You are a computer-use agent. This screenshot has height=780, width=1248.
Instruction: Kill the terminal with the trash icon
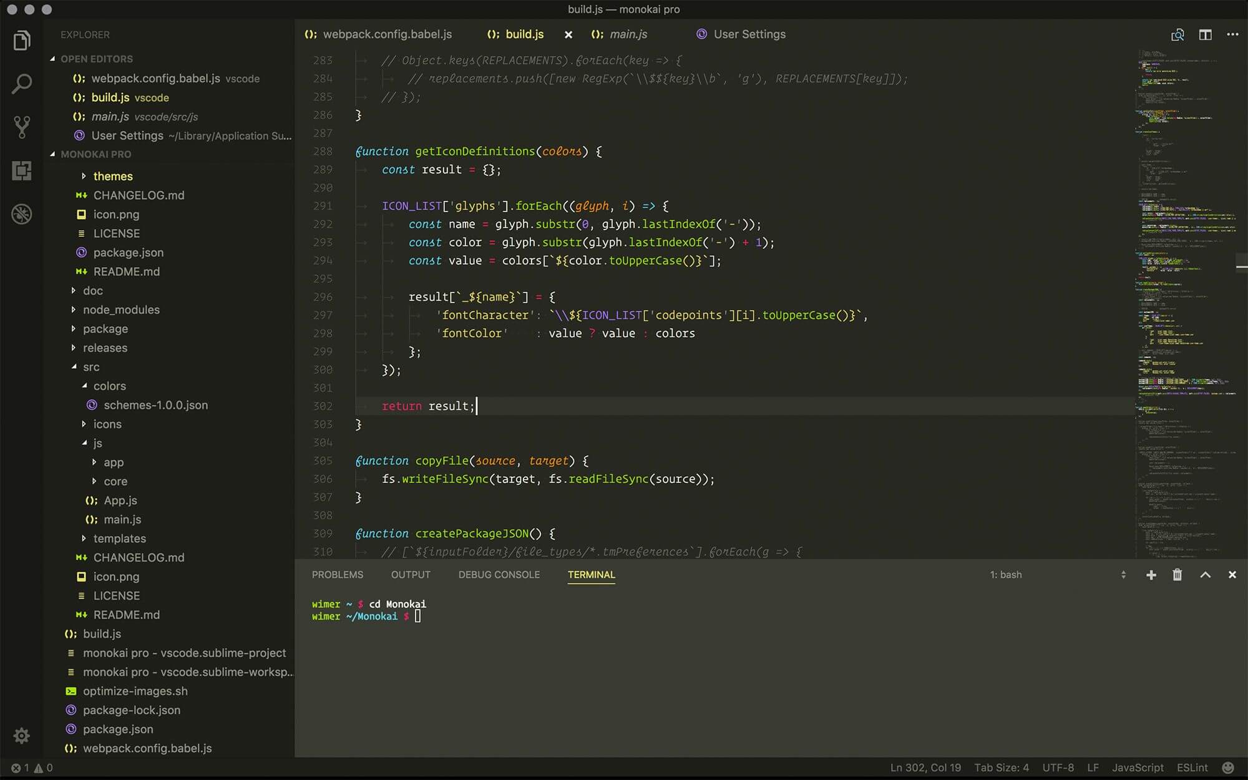(1177, 575)
